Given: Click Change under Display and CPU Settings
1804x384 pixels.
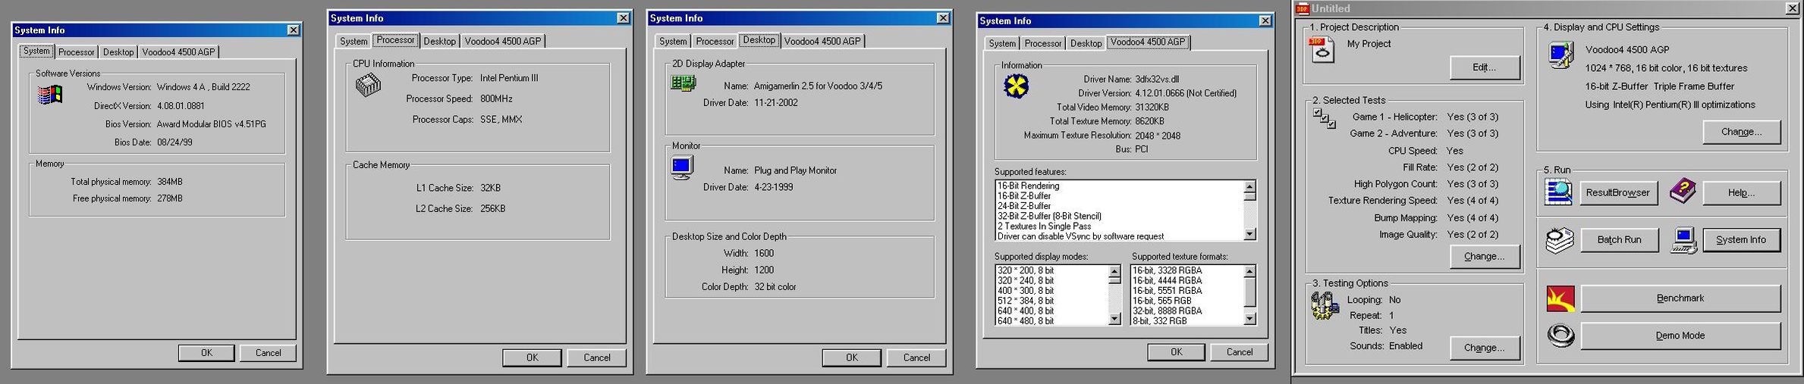Looking at the screenshot, I should point(1742,132).
